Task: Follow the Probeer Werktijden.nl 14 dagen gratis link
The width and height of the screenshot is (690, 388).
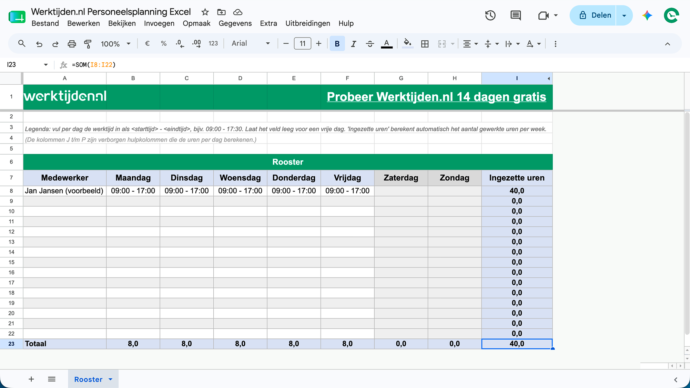Action: pos(436,97)
